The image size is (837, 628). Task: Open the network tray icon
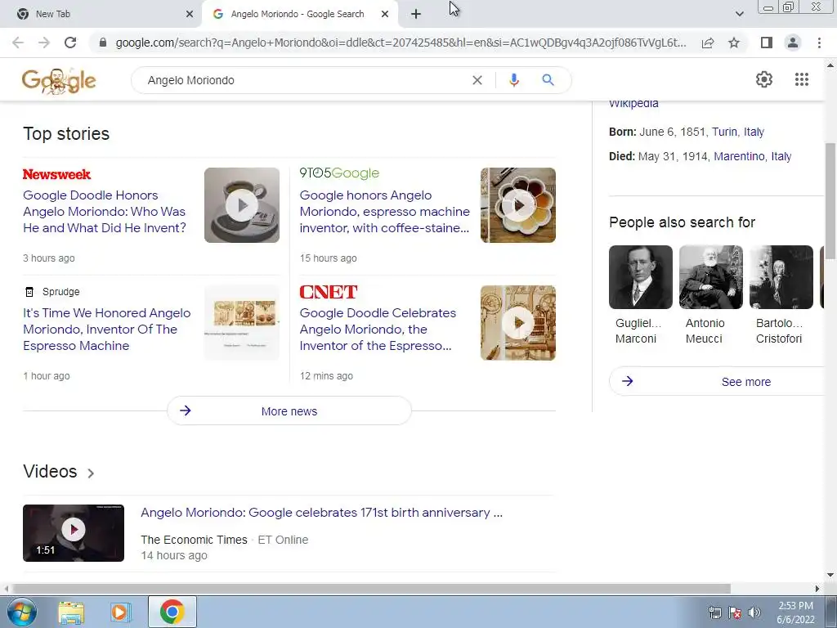tap(714, 612)
